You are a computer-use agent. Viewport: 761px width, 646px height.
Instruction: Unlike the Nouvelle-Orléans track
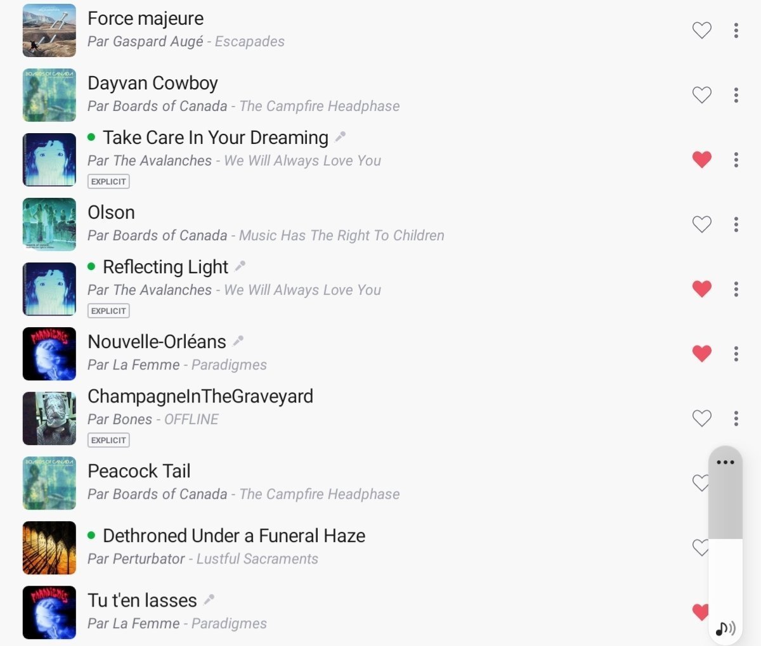click(701, 353)
